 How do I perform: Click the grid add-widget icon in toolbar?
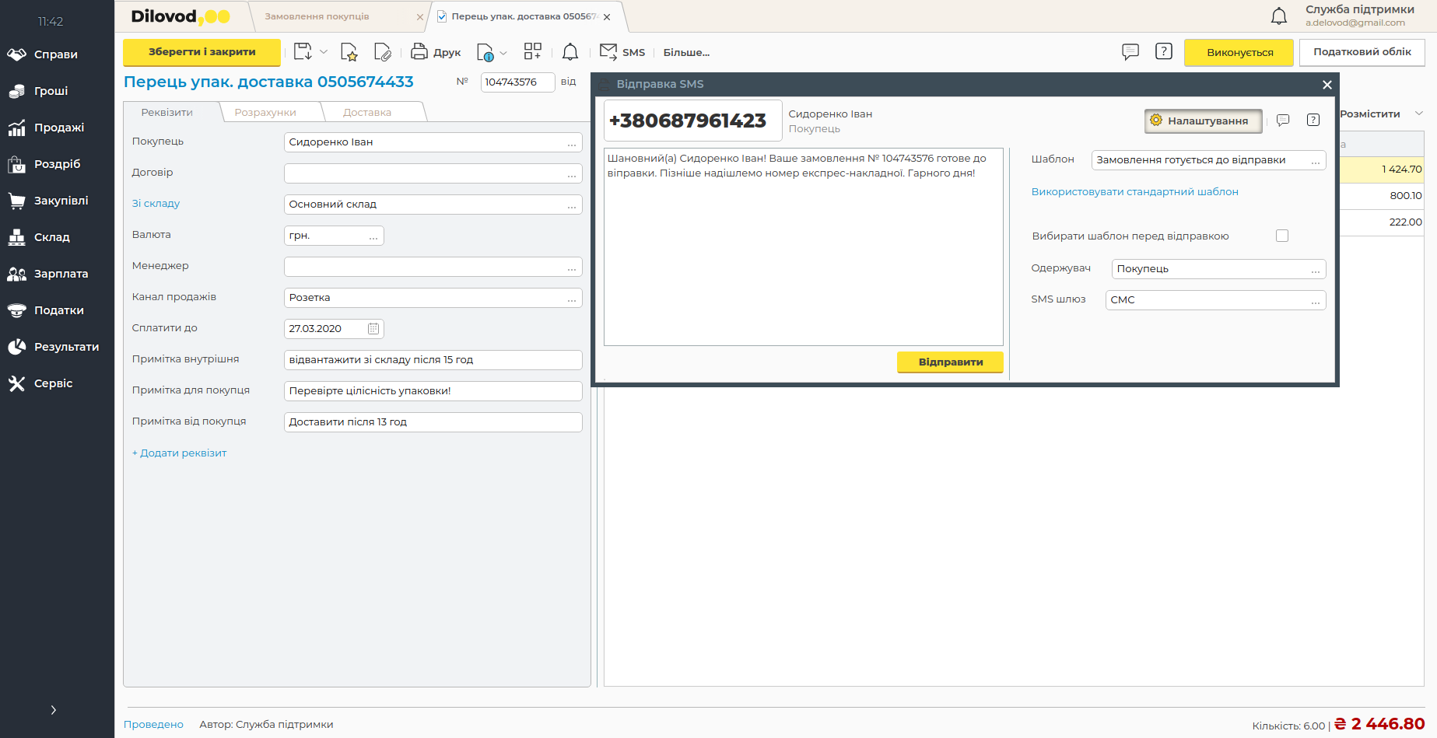[x=532, y=52]
